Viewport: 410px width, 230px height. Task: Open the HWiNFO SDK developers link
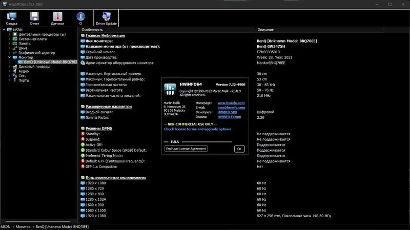pyautogui.click(x=227, y=112)
